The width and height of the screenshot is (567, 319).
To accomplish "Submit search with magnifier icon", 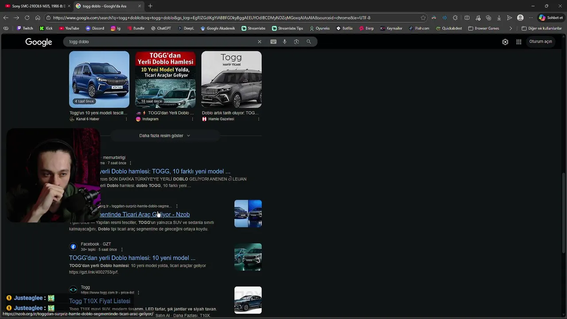I will point(309,42).
